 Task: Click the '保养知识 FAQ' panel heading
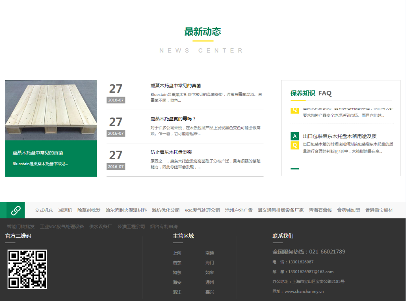click(311, 93)
